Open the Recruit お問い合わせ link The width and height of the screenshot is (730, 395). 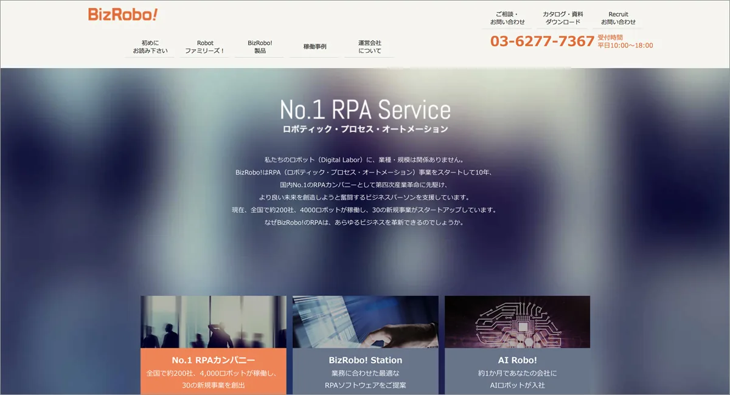[618, 18]
